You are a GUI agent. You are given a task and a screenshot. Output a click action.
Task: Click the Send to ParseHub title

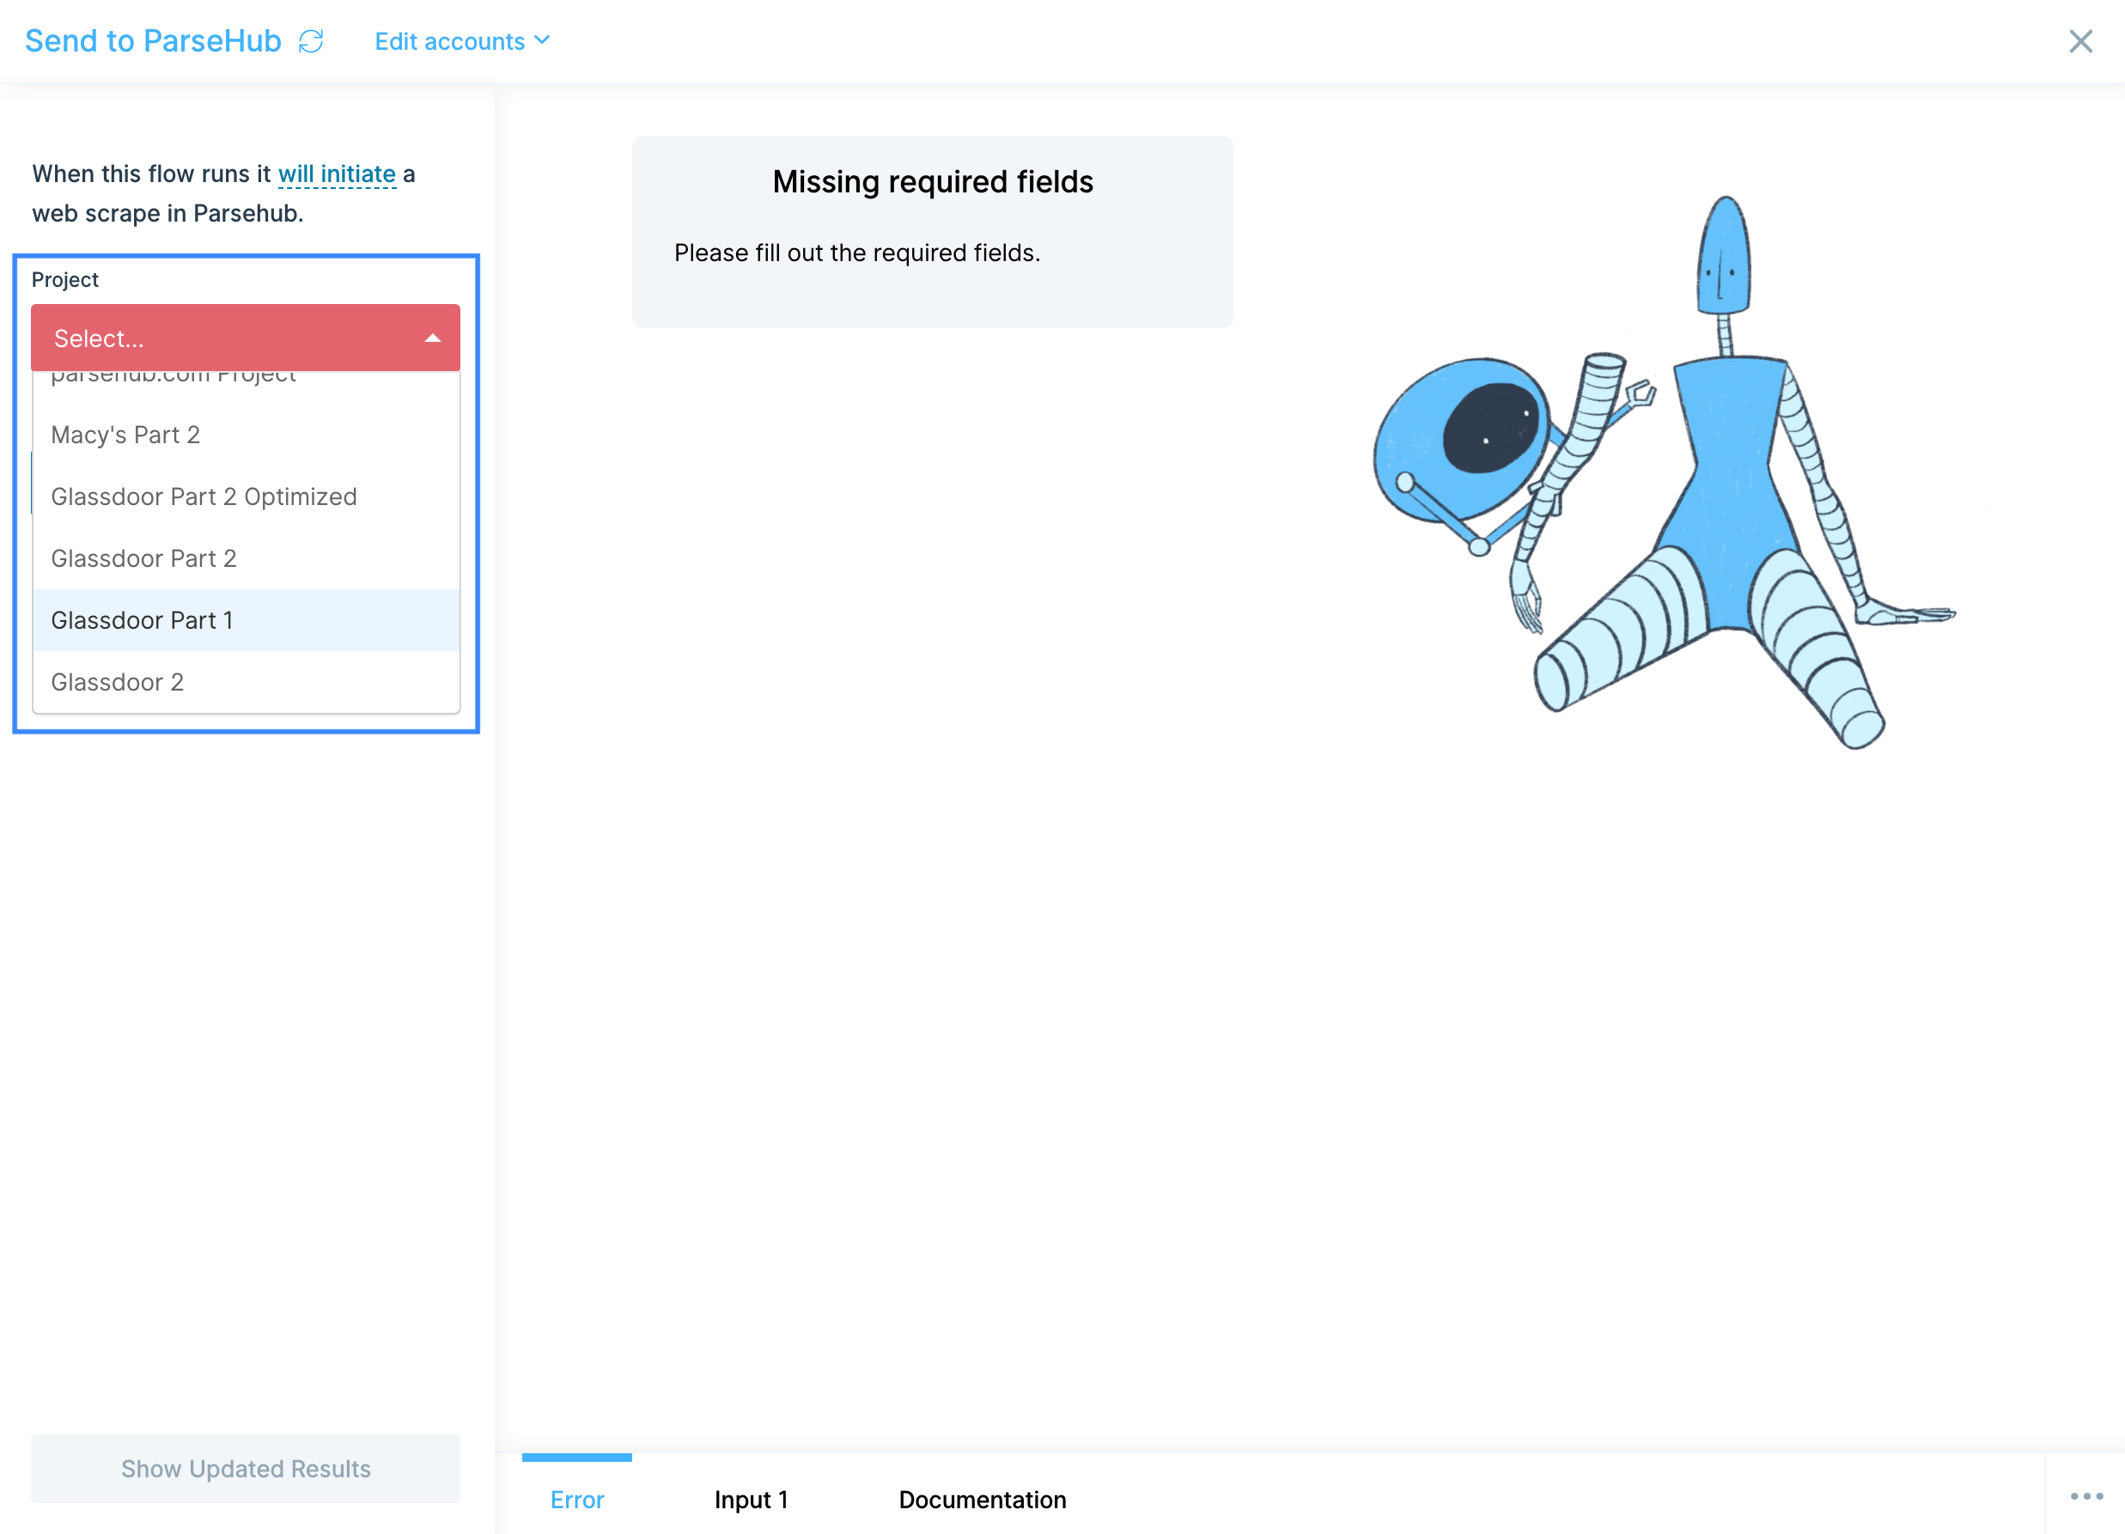pos(153,41)
